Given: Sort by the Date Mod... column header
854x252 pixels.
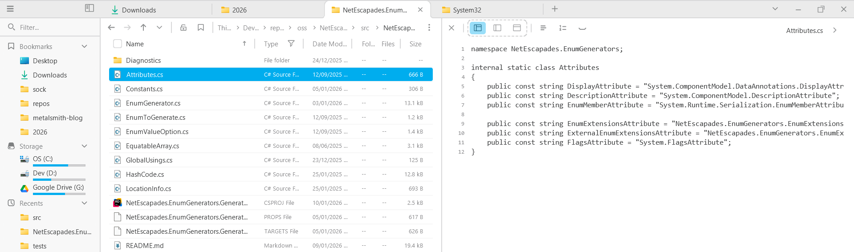Looking at the screenshot, I should [329, 44].
